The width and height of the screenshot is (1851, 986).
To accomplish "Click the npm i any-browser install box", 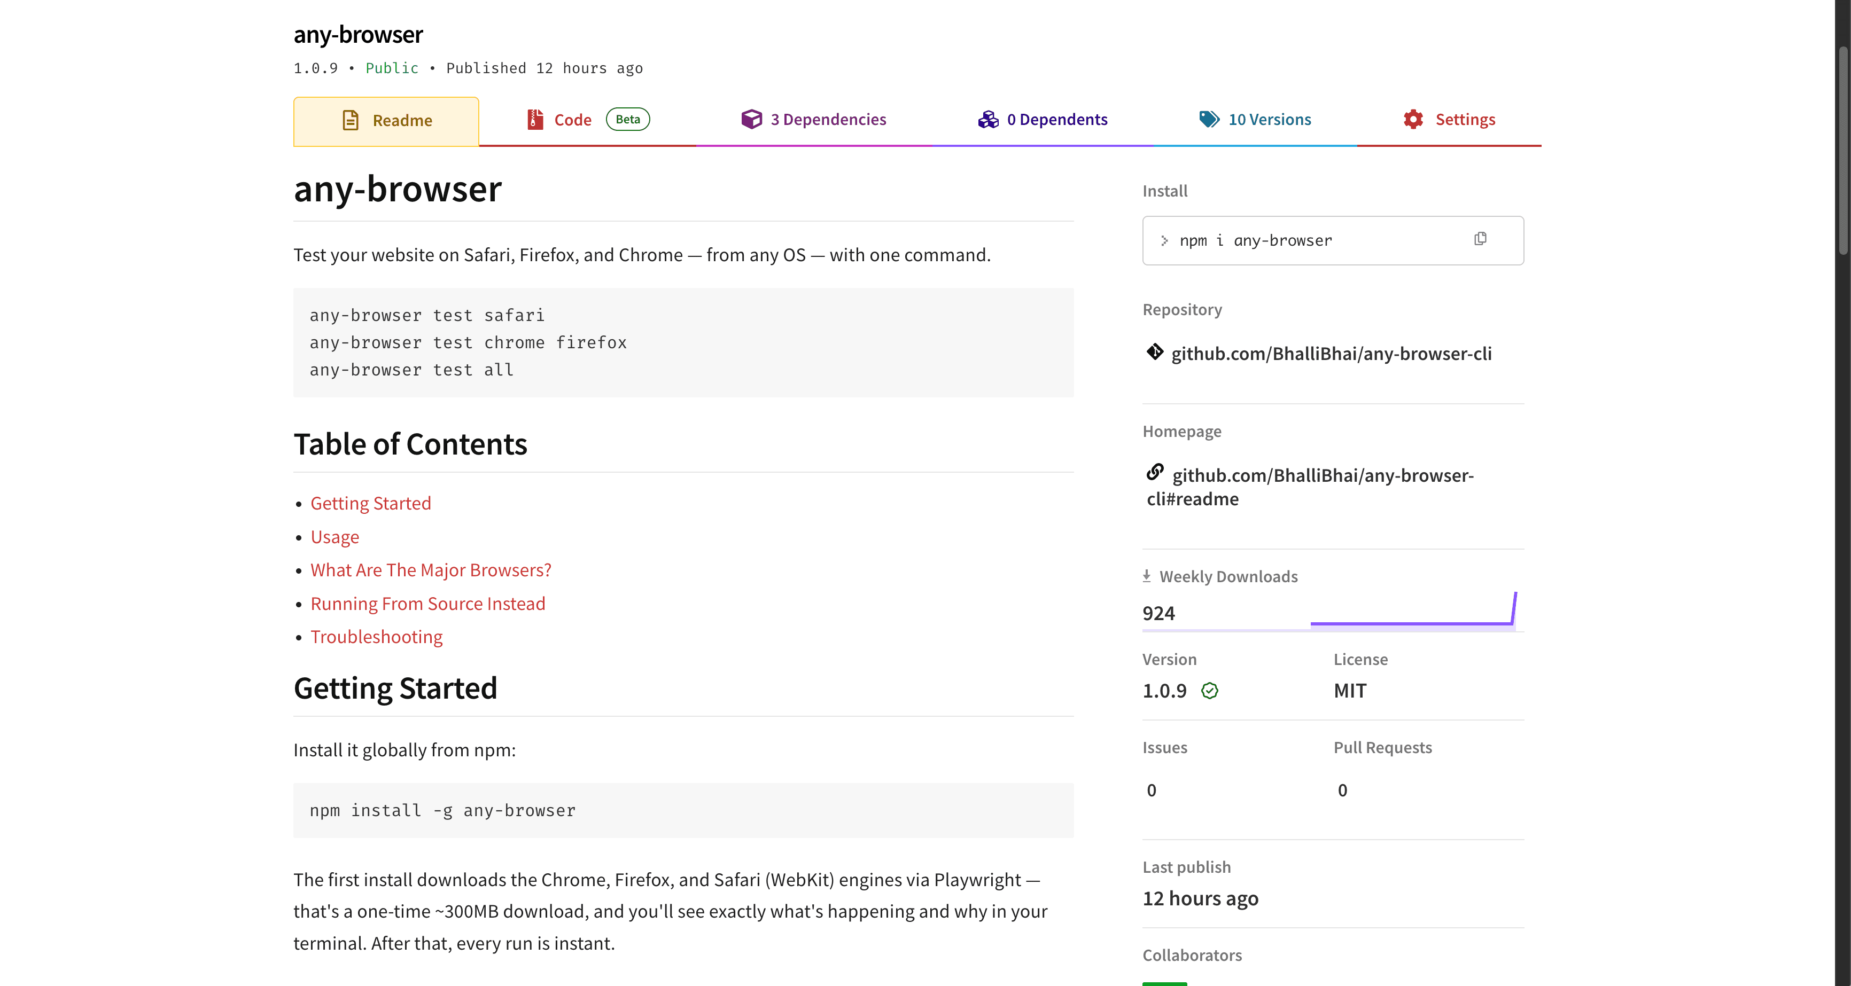I will click(x=1332, y=240).
